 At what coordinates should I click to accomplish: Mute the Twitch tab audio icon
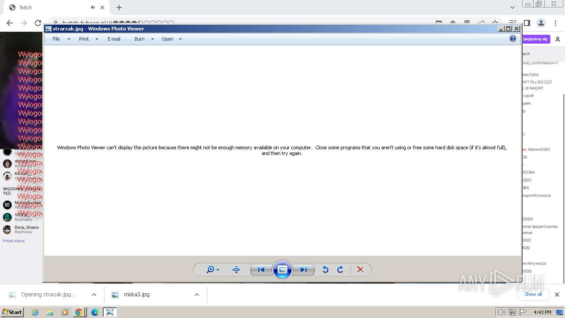[x=93, y=8]
